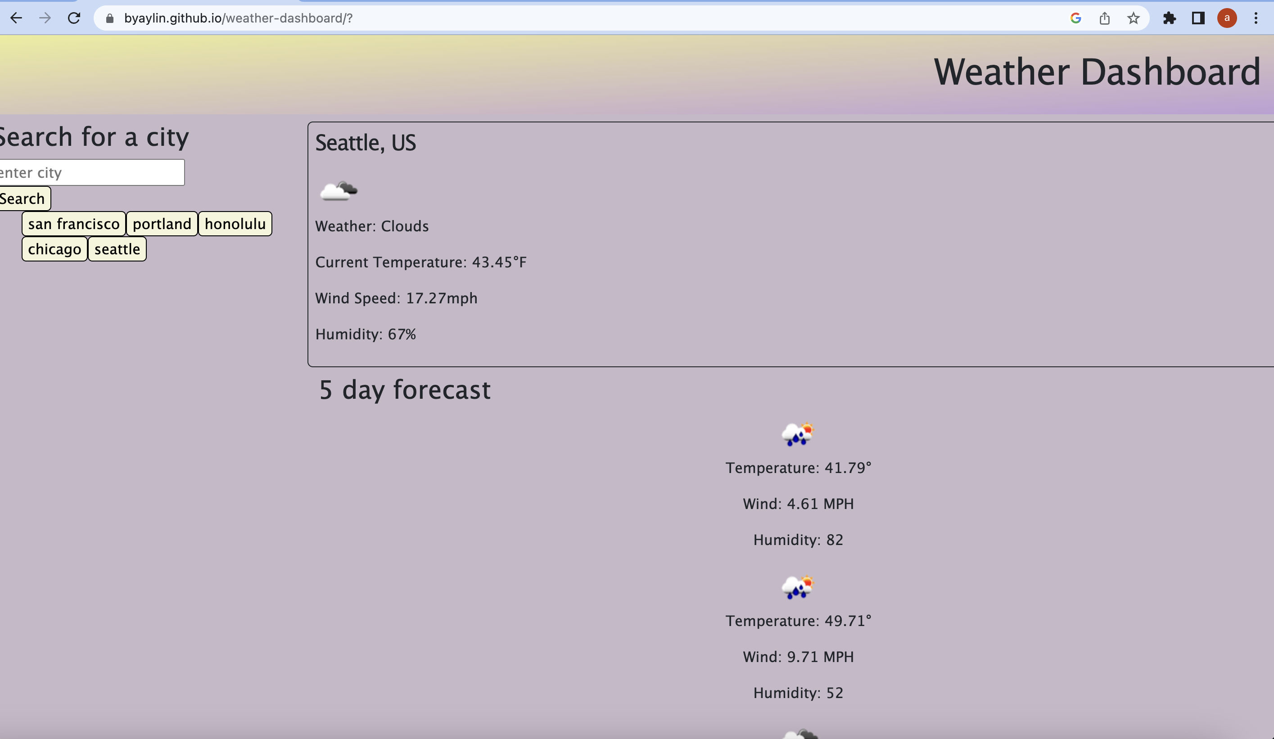Viewport: 1274px width, 739px height.
Task: Click the first rain forecast icon
Action: click(x=798, y=434)
